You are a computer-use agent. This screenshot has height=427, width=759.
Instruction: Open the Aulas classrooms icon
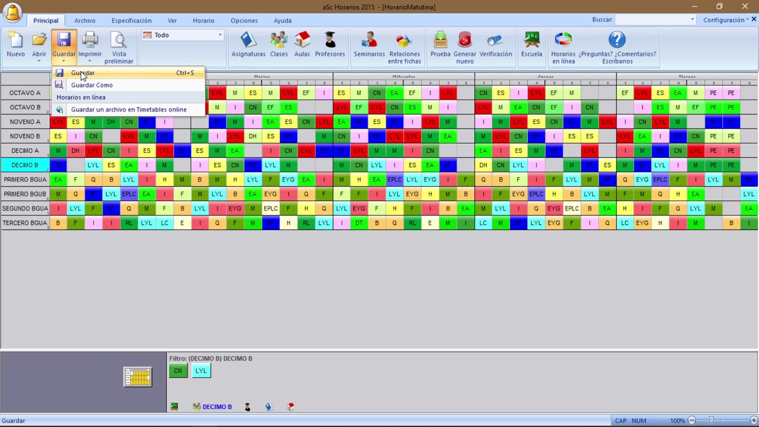pyautogui.click(x=302, y=40)
